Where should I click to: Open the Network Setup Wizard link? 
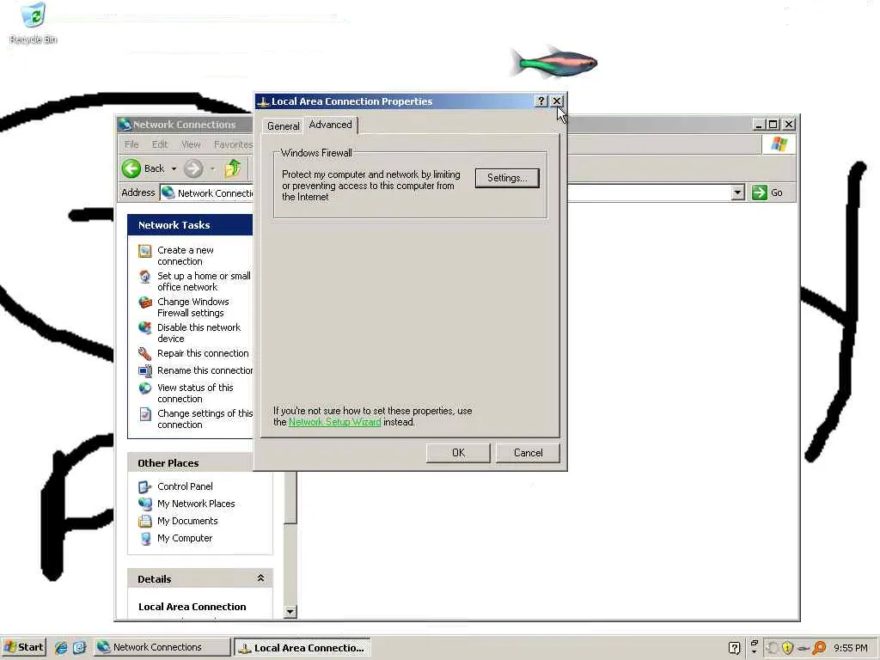click(334, 422)
